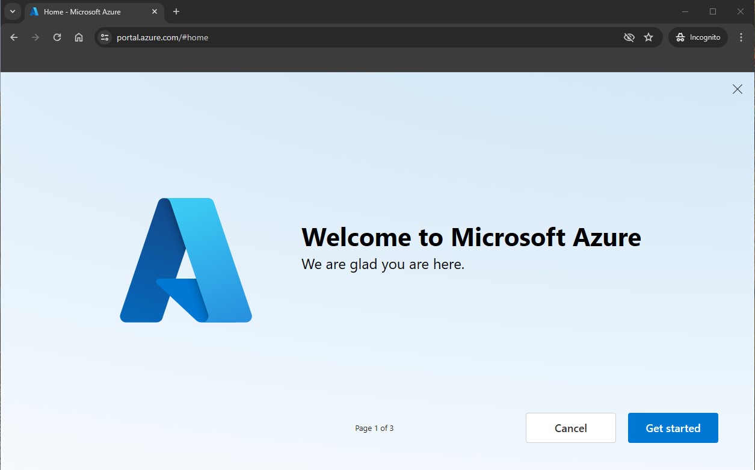Bookmark this page with the star

(x=649, y=37)
